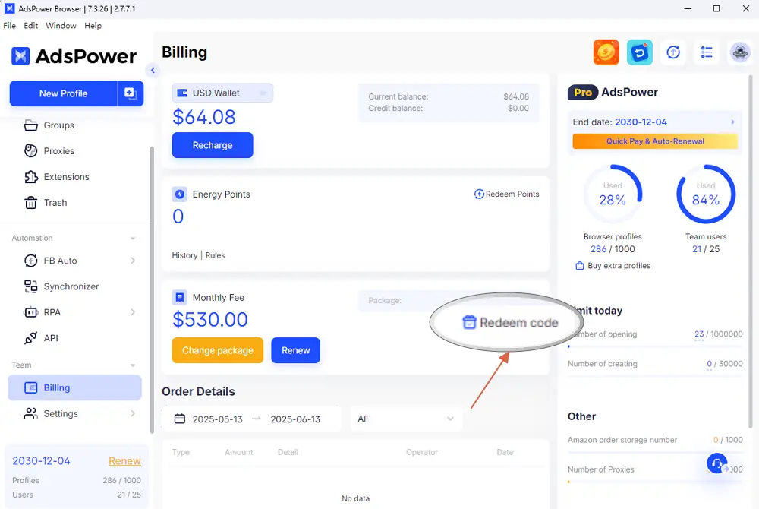
Task: Click the Operator column header
Action: [421, 452]
